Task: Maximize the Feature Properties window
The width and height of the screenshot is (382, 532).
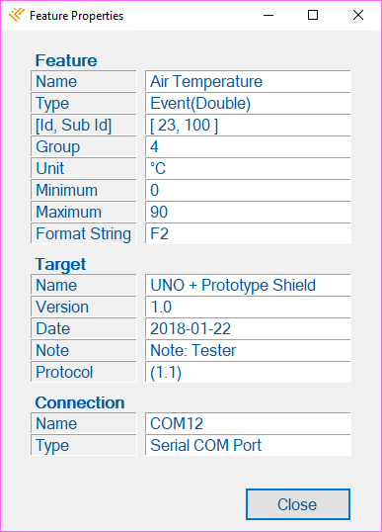Action: click(x=313, y=15)
